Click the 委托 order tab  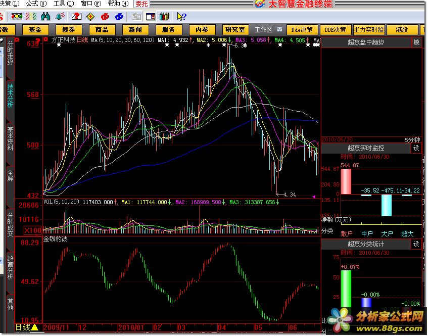point(141,4)
